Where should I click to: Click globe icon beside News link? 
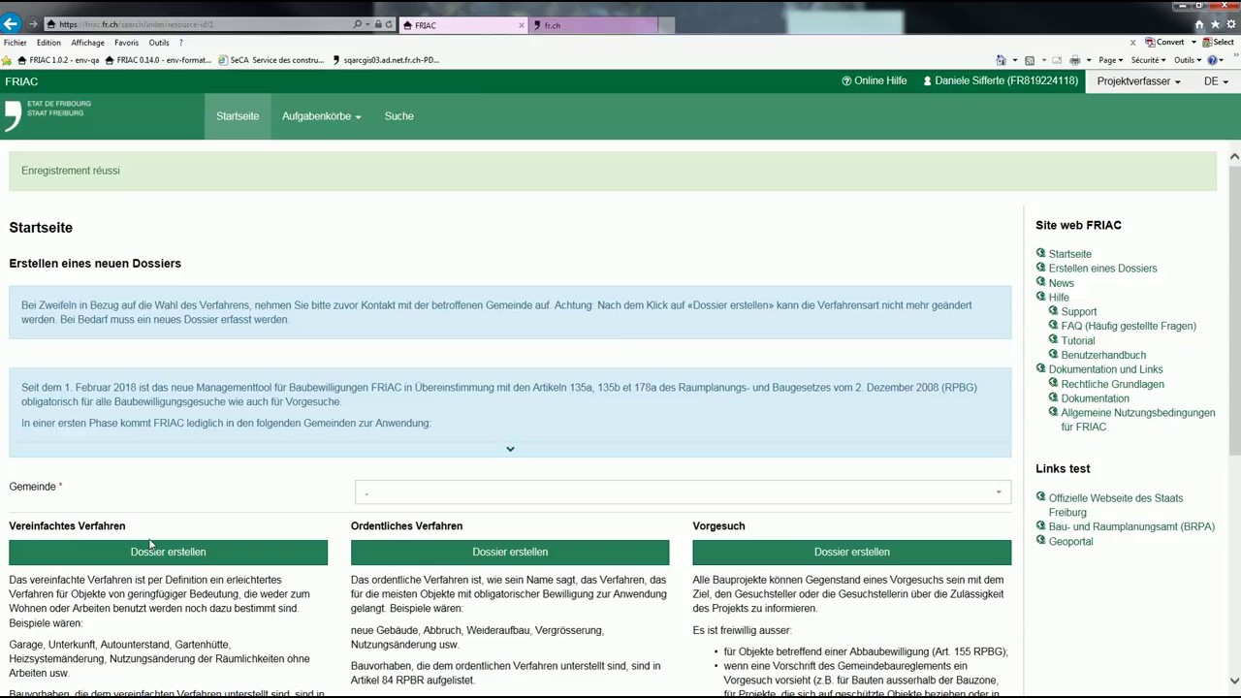tap(1040, 282)
